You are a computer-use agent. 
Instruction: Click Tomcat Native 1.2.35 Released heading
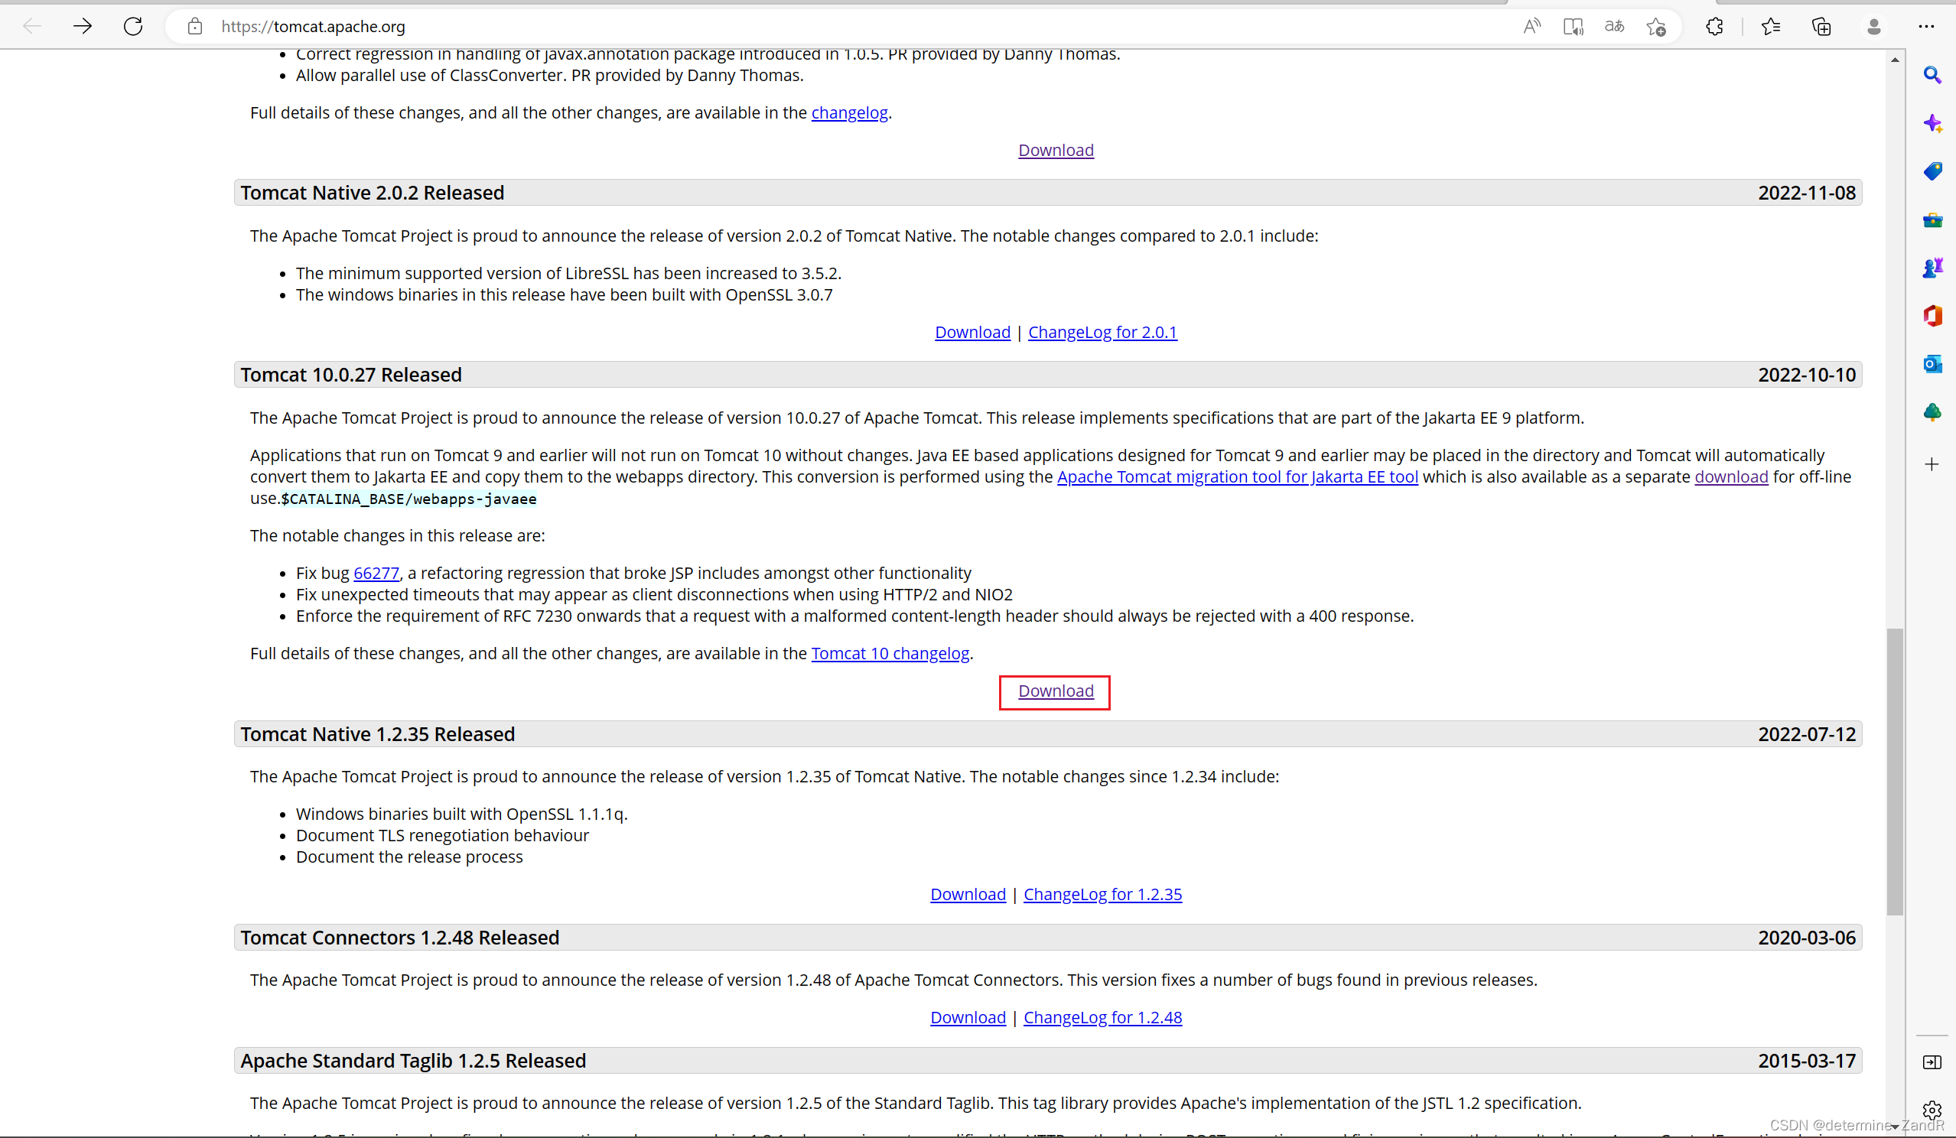pos(377,734)
